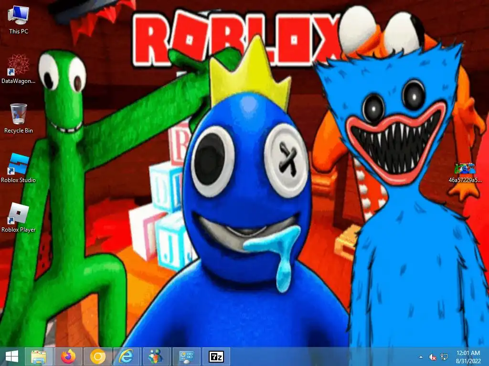
Task: Launch Roblox Player shortcut icon
Action: coord(19,213)
